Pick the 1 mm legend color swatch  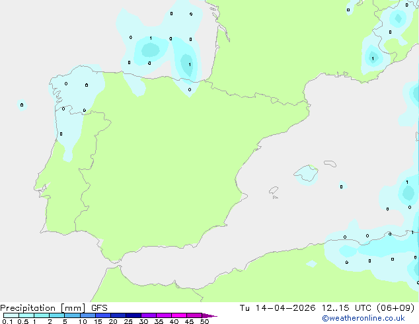[x=42, y=315]
